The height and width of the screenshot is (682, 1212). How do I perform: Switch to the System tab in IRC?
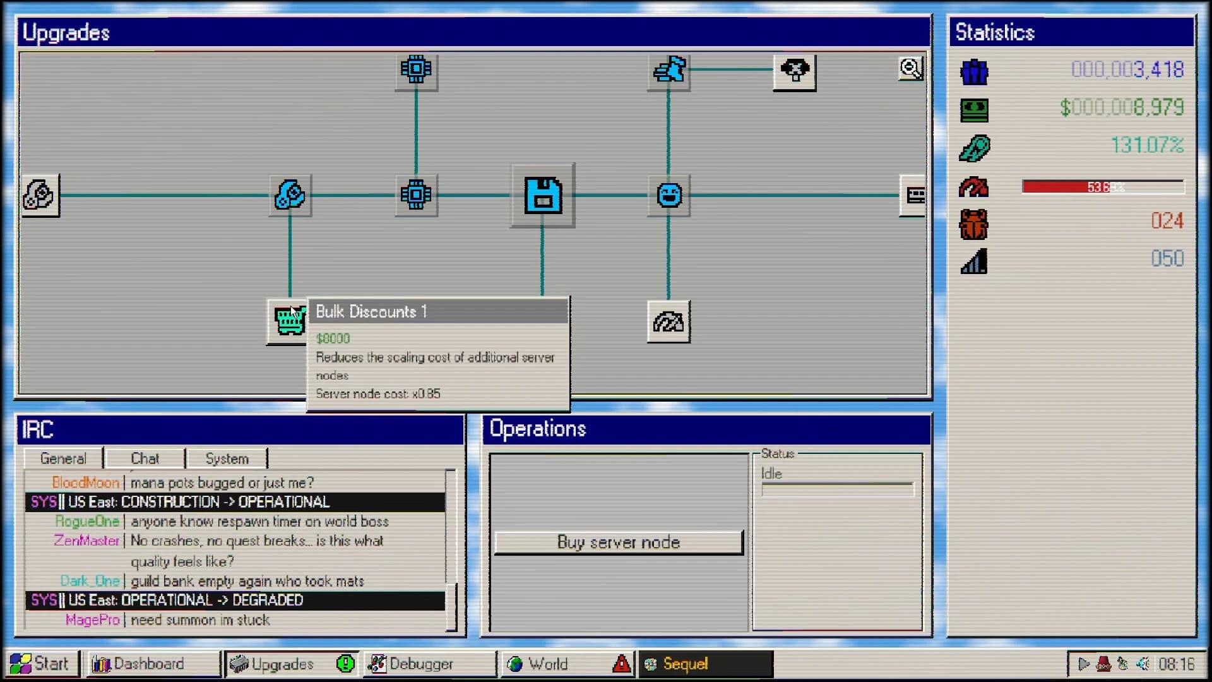(227, 458)
